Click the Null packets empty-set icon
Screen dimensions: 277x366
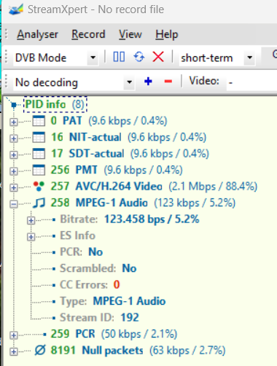pos(40,350)
